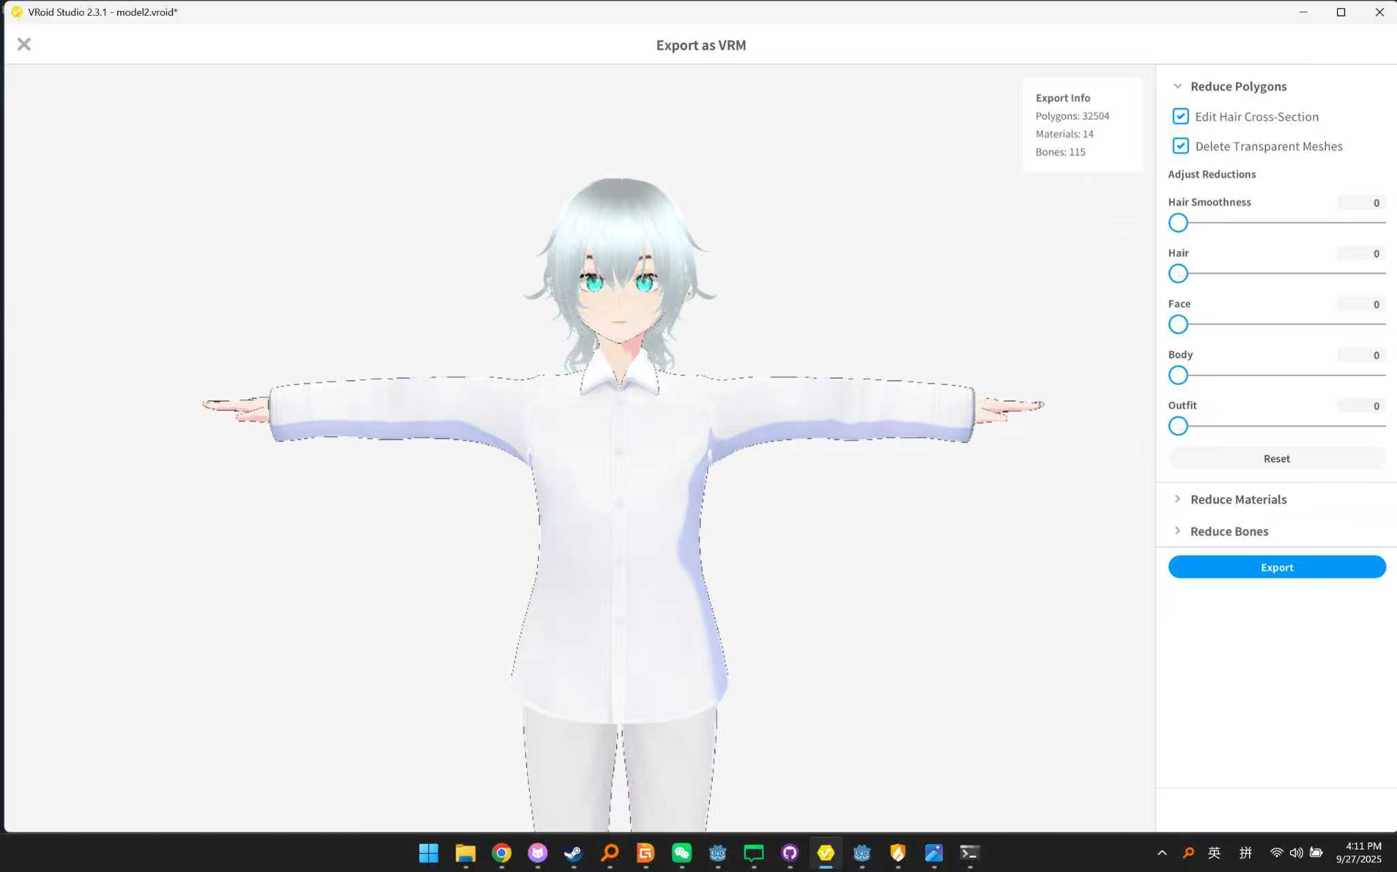This screenshot has width=1397, height=872.
Task: Click the blue Export button
Action: 1276,567
